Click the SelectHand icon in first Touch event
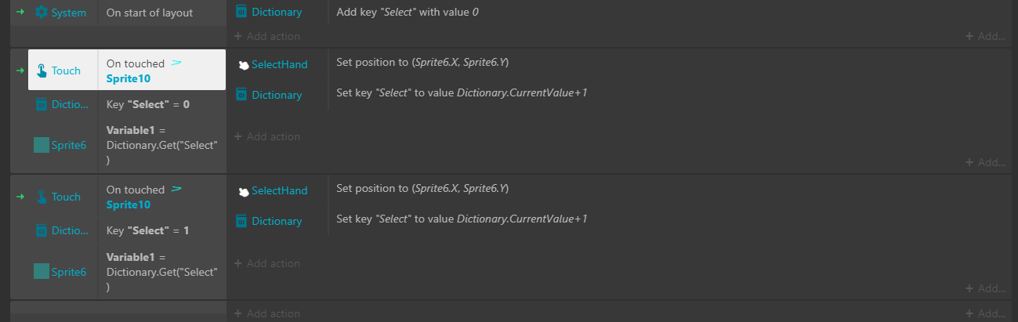 tap(244, 65)
